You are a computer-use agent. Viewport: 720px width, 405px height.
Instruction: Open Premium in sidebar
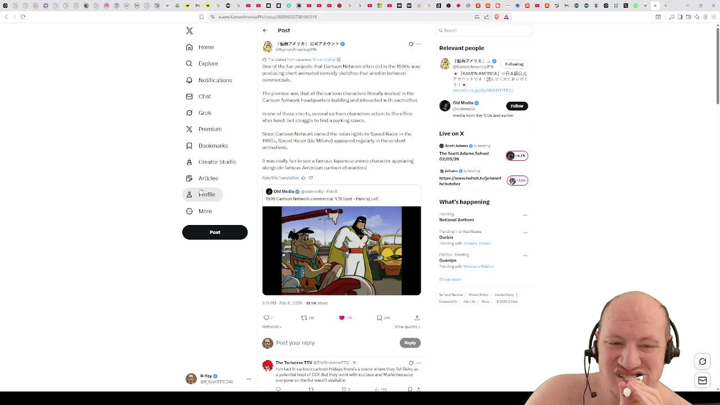tap(203, 129)
